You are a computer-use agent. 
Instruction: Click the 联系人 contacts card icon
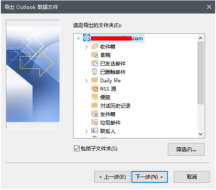point(95,130)
